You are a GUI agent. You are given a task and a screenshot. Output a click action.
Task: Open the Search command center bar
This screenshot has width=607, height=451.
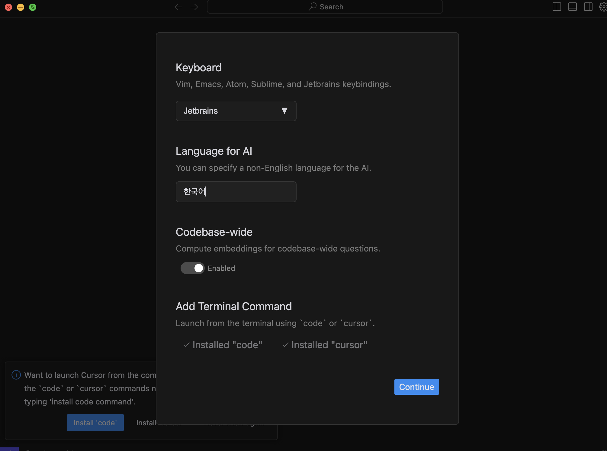click(325, 7)
